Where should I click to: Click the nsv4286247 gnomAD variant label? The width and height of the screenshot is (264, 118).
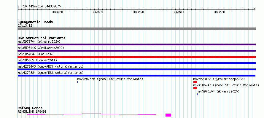(226, 85)
